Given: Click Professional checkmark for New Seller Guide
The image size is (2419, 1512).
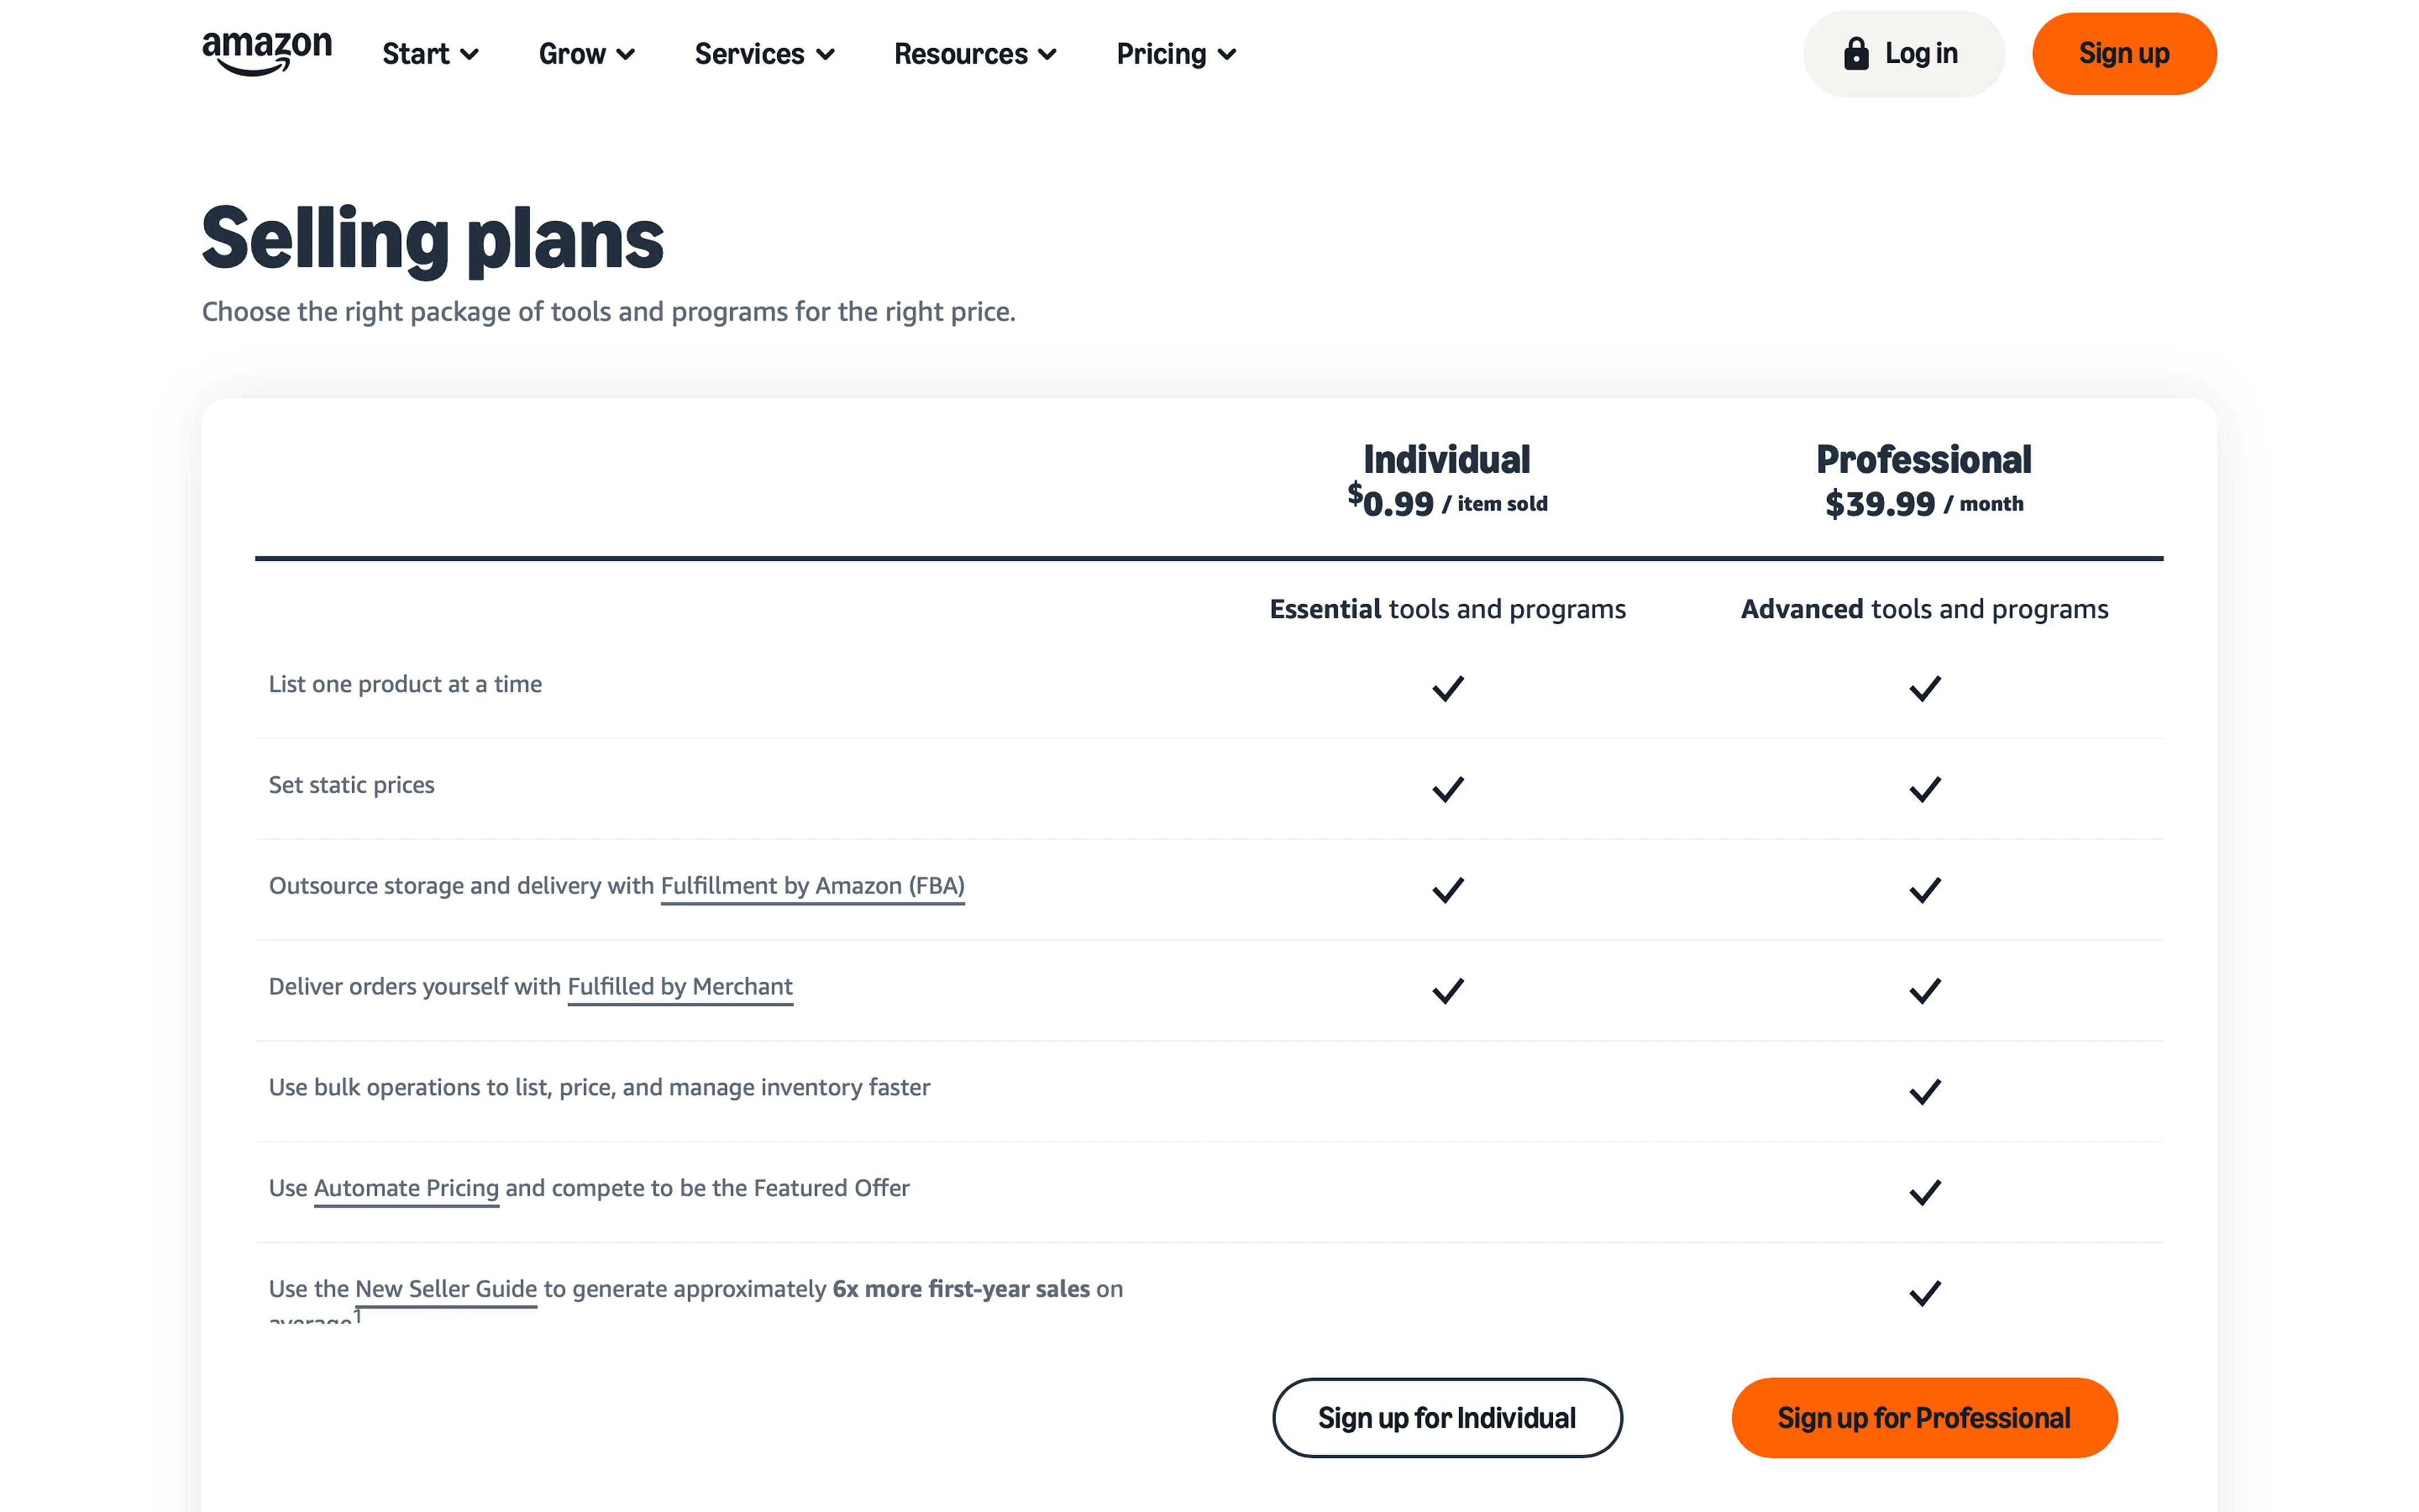Looking at the screenshot, I should coord(1924,1293).
